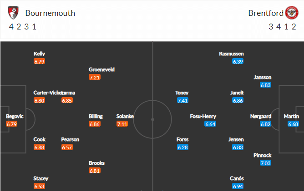This screenshot has height=191, width=304.
Task: Open the Bournemouth team name link
Action: point(50,13)
